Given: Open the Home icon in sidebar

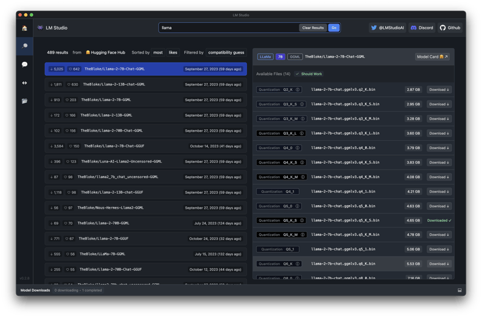Looking at the screenshot, I should (25, 28).
